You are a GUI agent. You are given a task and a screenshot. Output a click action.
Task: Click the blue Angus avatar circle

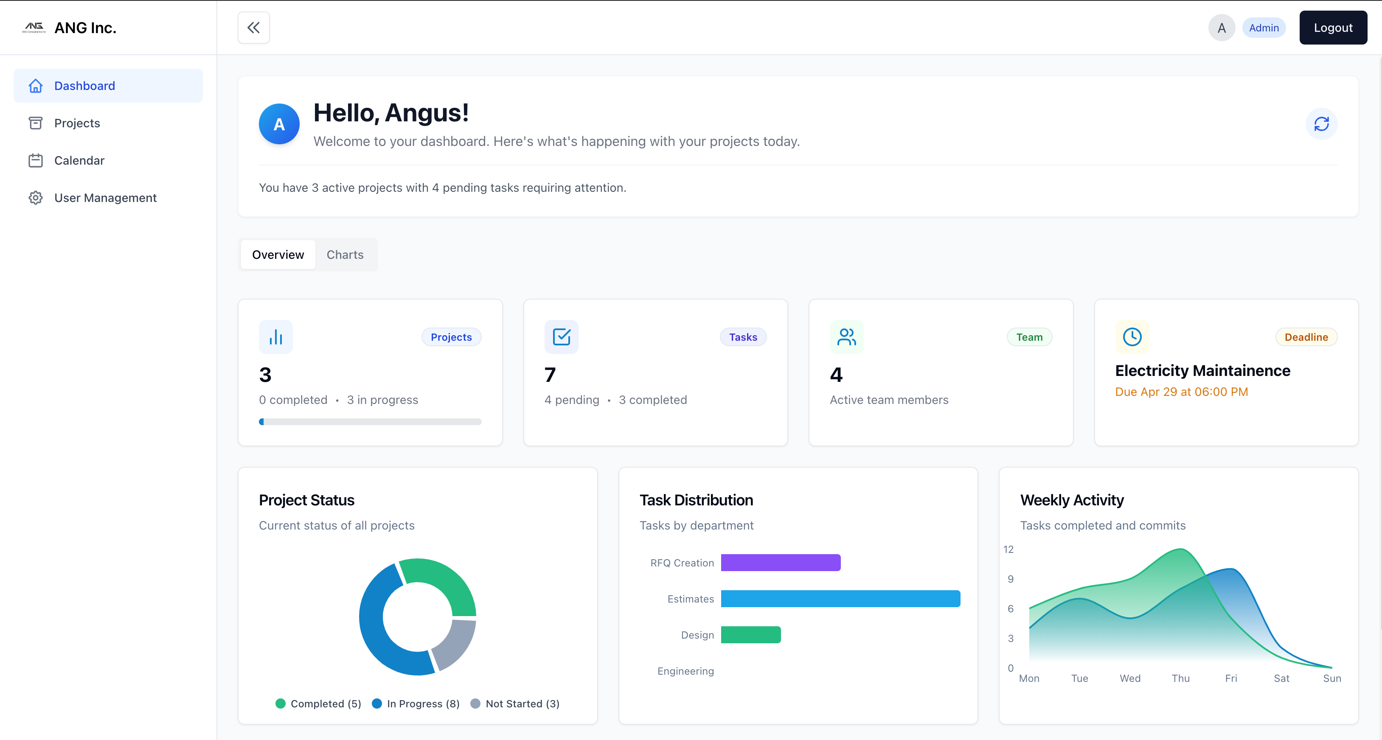coord(279,124)
